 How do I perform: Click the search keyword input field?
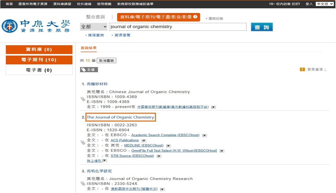point(178,27)
